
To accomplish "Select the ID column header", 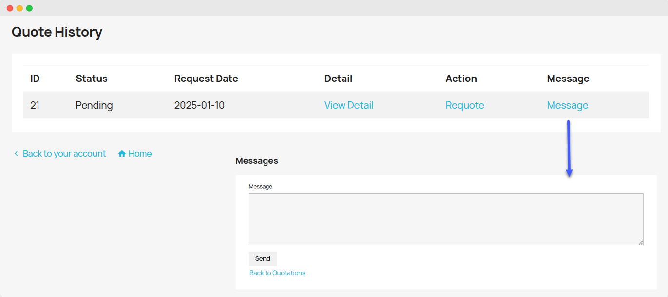I will tap(35, 79).
